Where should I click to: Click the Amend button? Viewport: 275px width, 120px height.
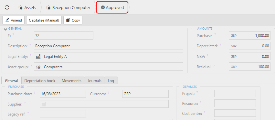[x=13, y=20]
